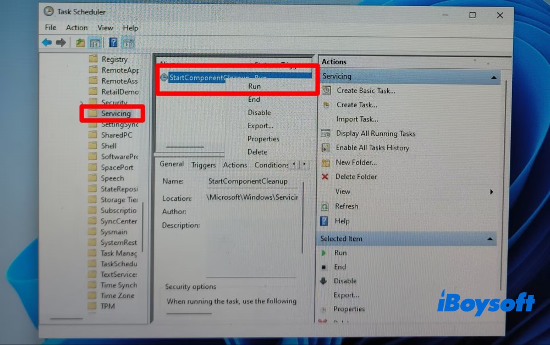Collapse the Servicing actions section
Screen dimensions: 550x345
[493, 77]
